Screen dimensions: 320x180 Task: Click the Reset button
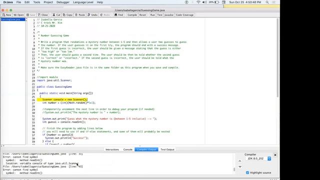[142, 15]
